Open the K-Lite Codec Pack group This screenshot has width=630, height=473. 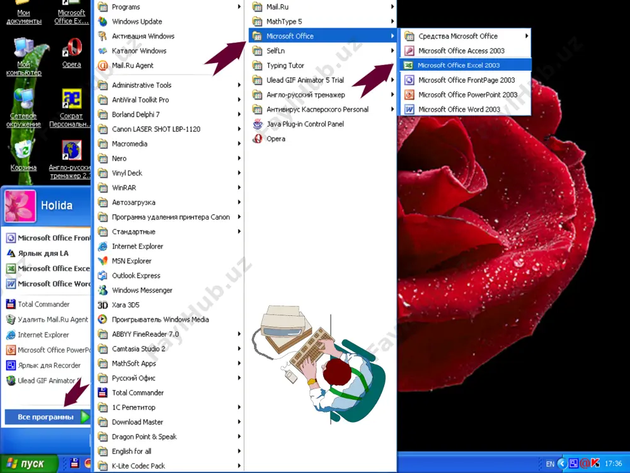tap(169, 466)
